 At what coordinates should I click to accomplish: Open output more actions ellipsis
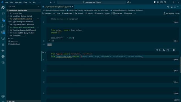(44, 44)
